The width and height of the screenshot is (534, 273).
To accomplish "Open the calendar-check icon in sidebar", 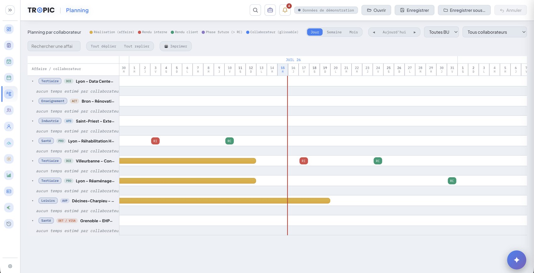I will coord(9,62).
